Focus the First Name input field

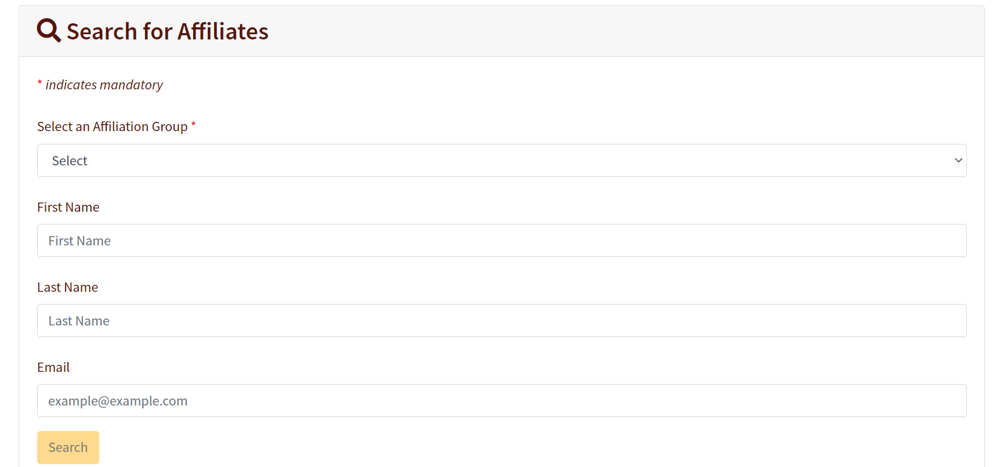point(501,241)
